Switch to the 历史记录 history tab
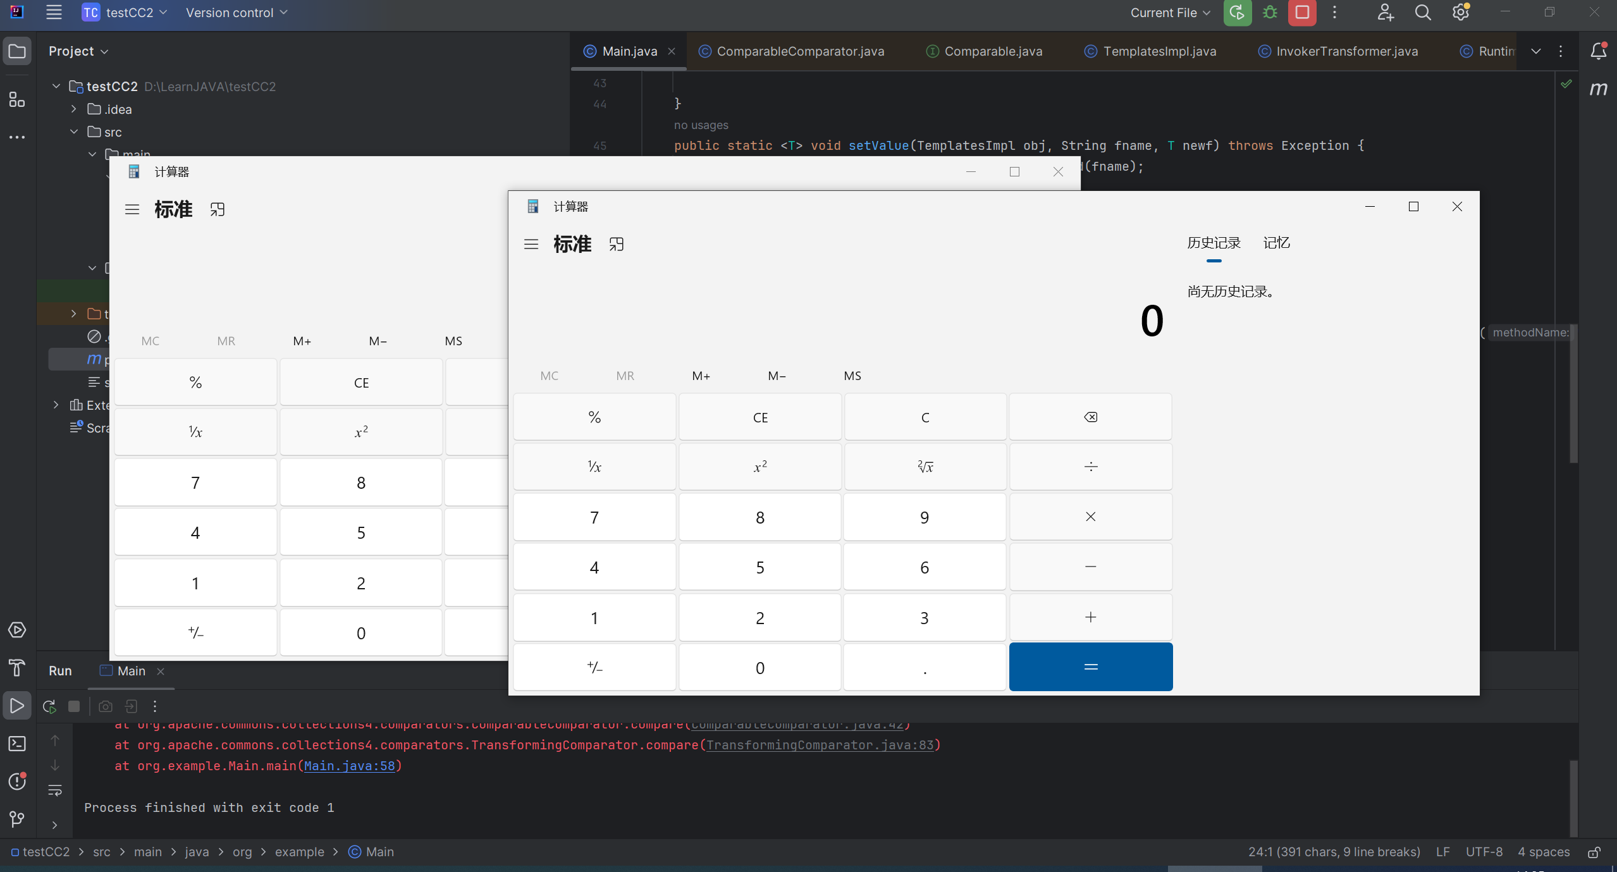The image size is (1617, 872). (1212, 242)
